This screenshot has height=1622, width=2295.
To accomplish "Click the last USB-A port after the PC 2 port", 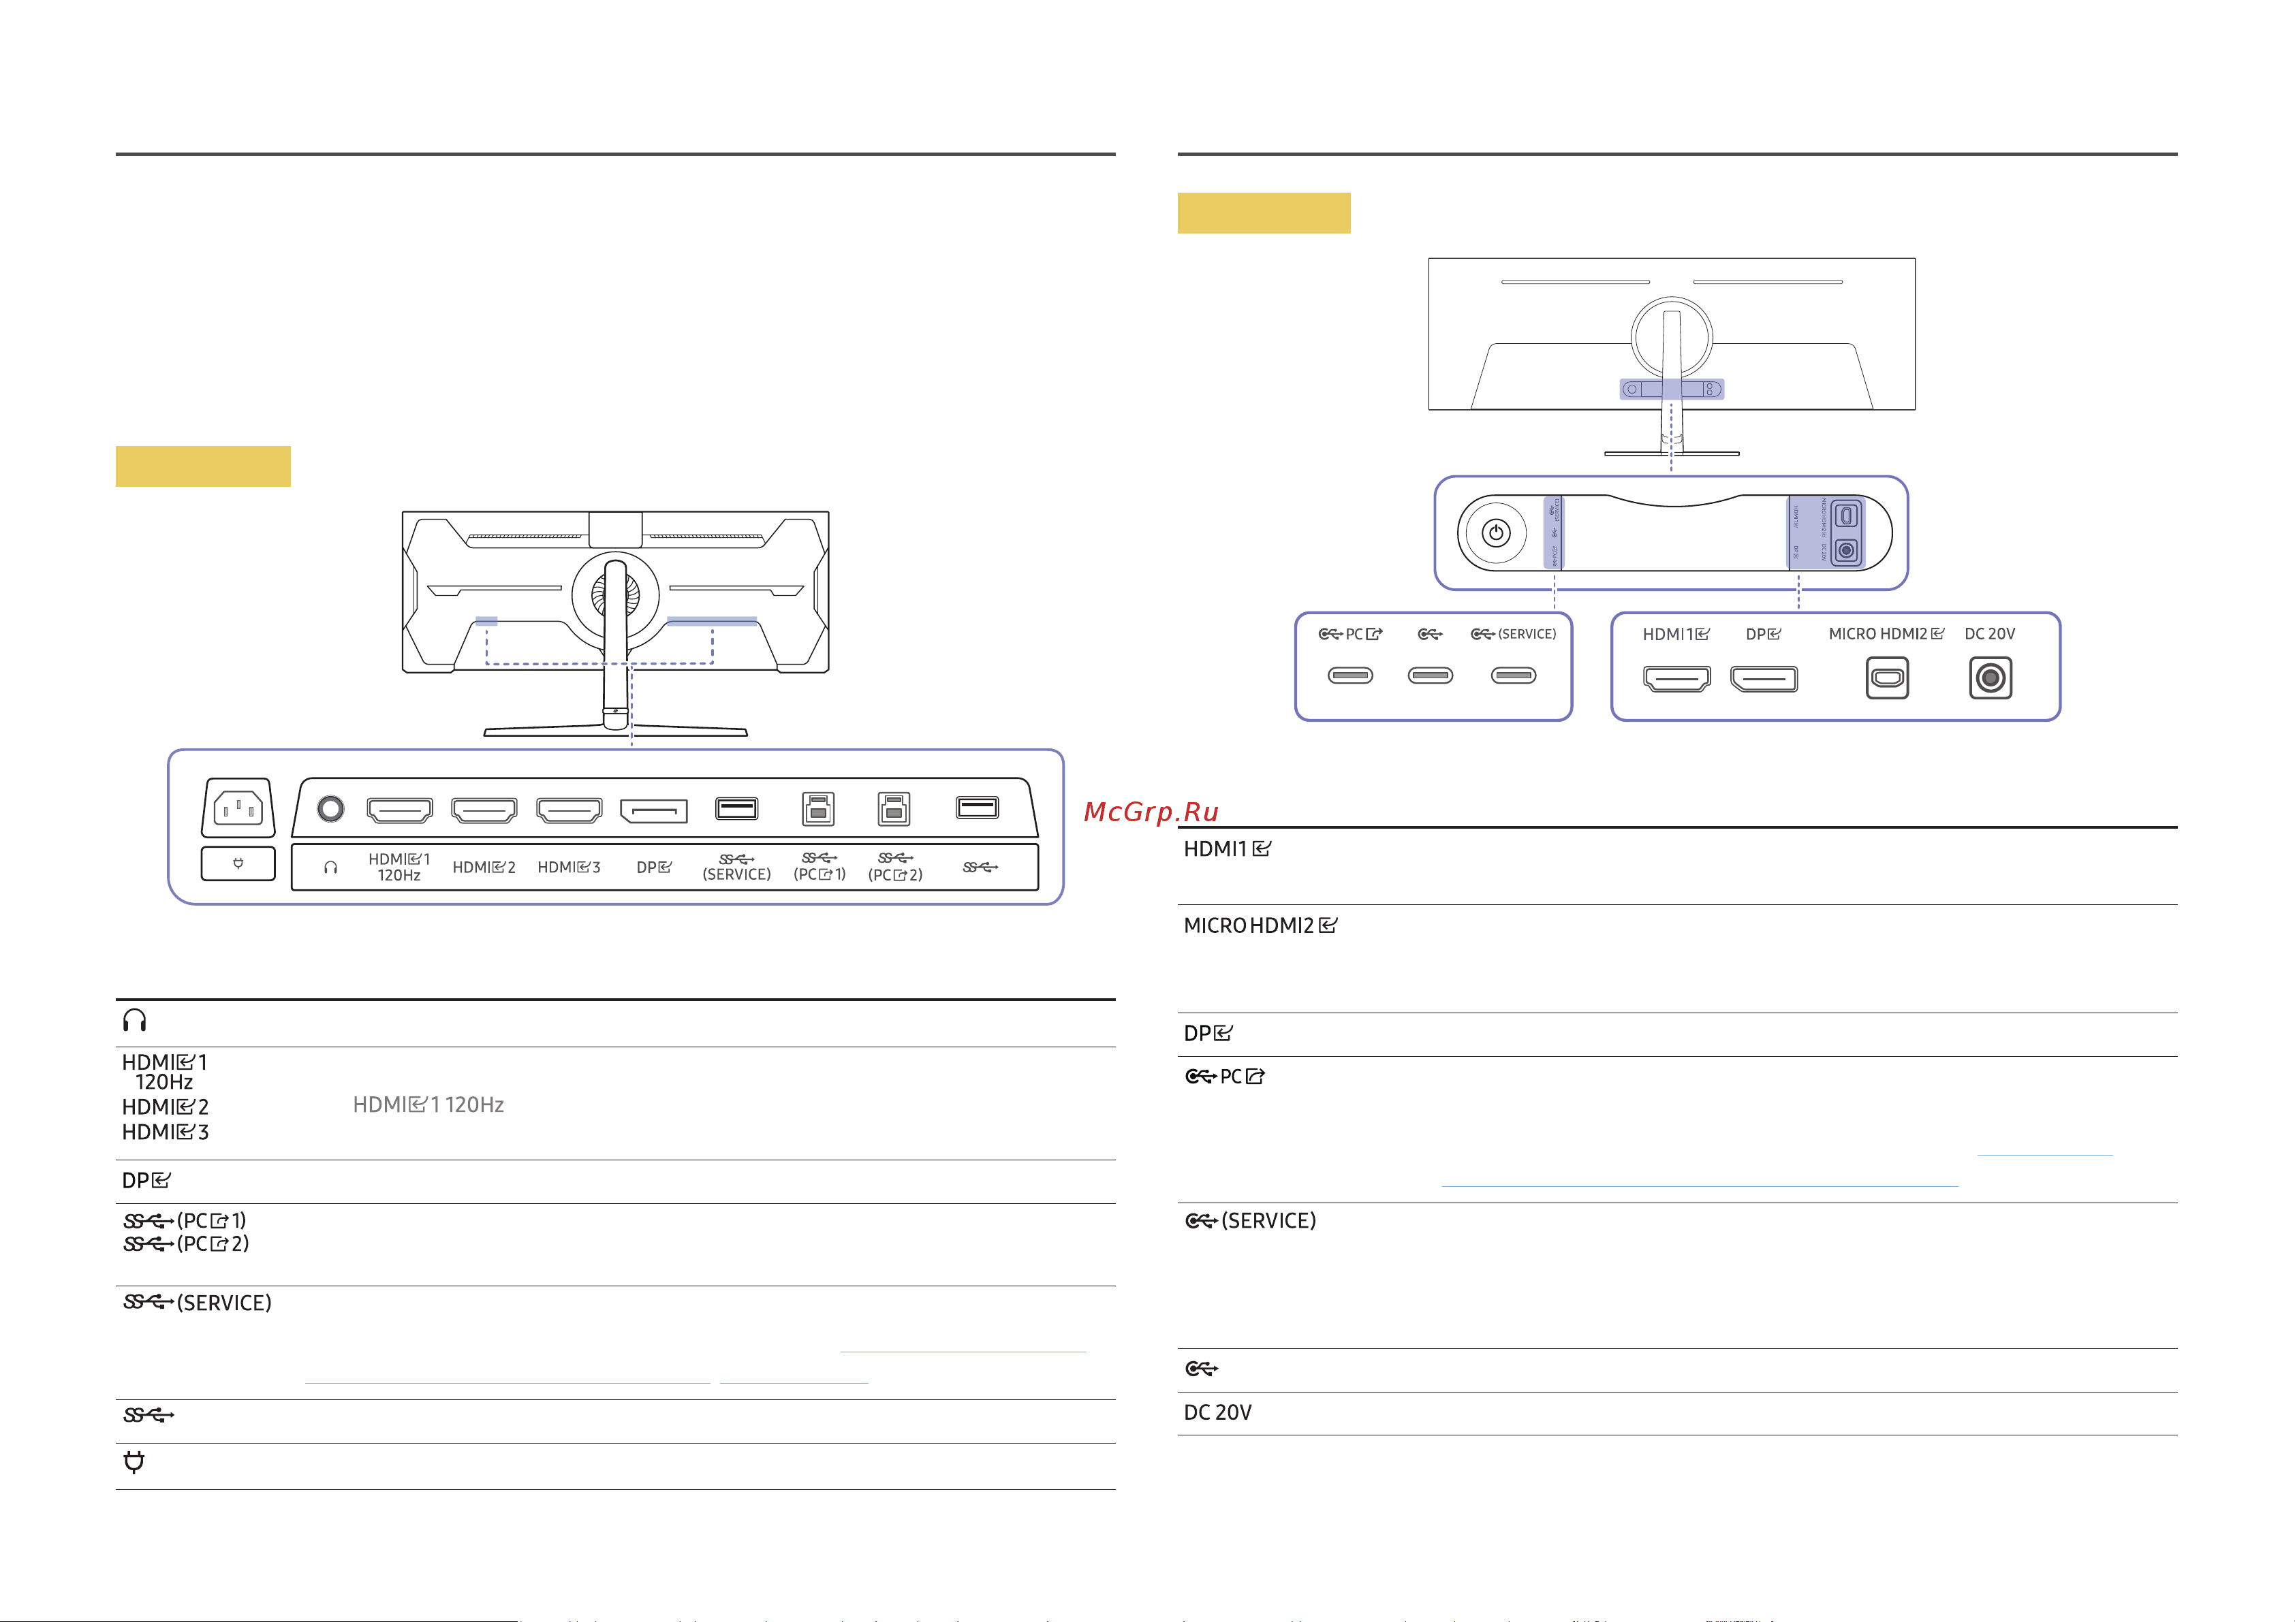I will (977, 806).
